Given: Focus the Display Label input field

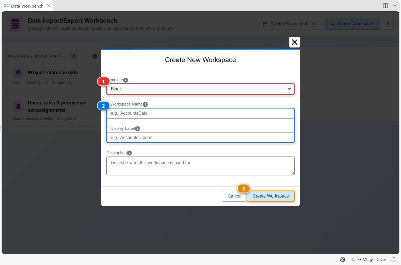Looking at the screenshot, I should pos(200,138).
